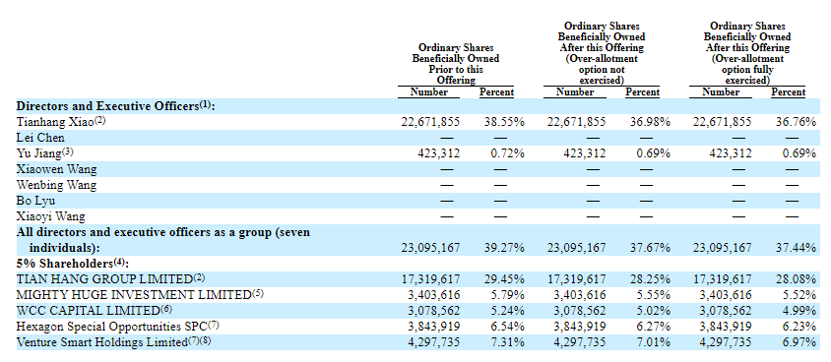The height and width of the screenshot is (362, 831).
Task: Click footnote (8) after Venture Smart Holdings
Action: (x=206, y=340)
